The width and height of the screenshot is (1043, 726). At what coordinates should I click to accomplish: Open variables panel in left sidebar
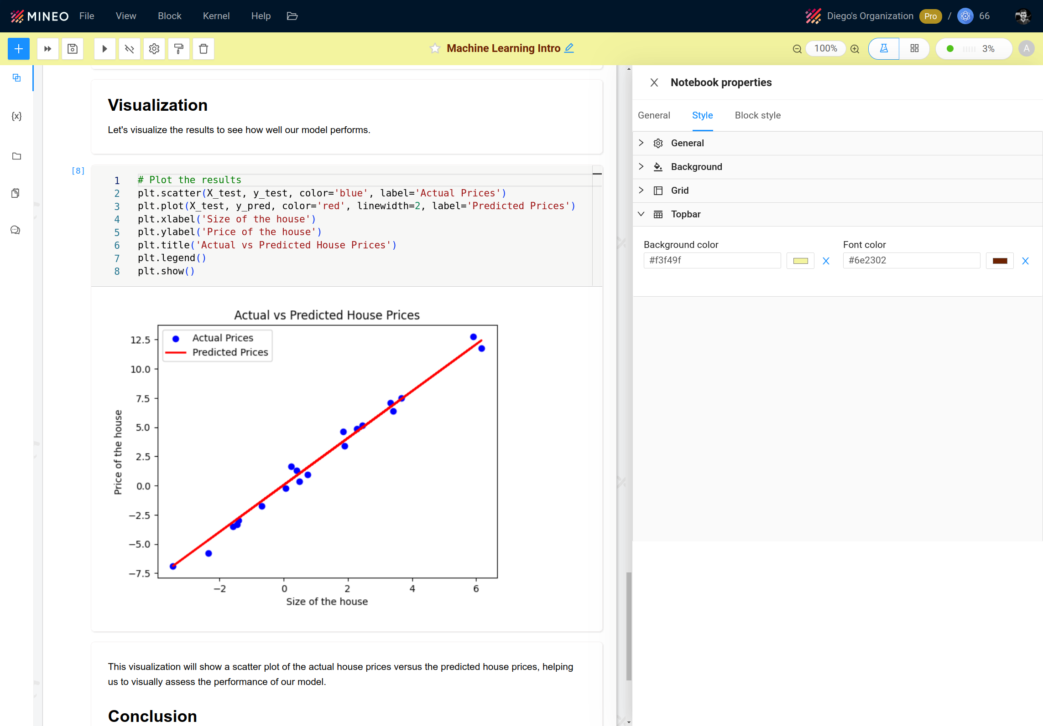[16, 116]
